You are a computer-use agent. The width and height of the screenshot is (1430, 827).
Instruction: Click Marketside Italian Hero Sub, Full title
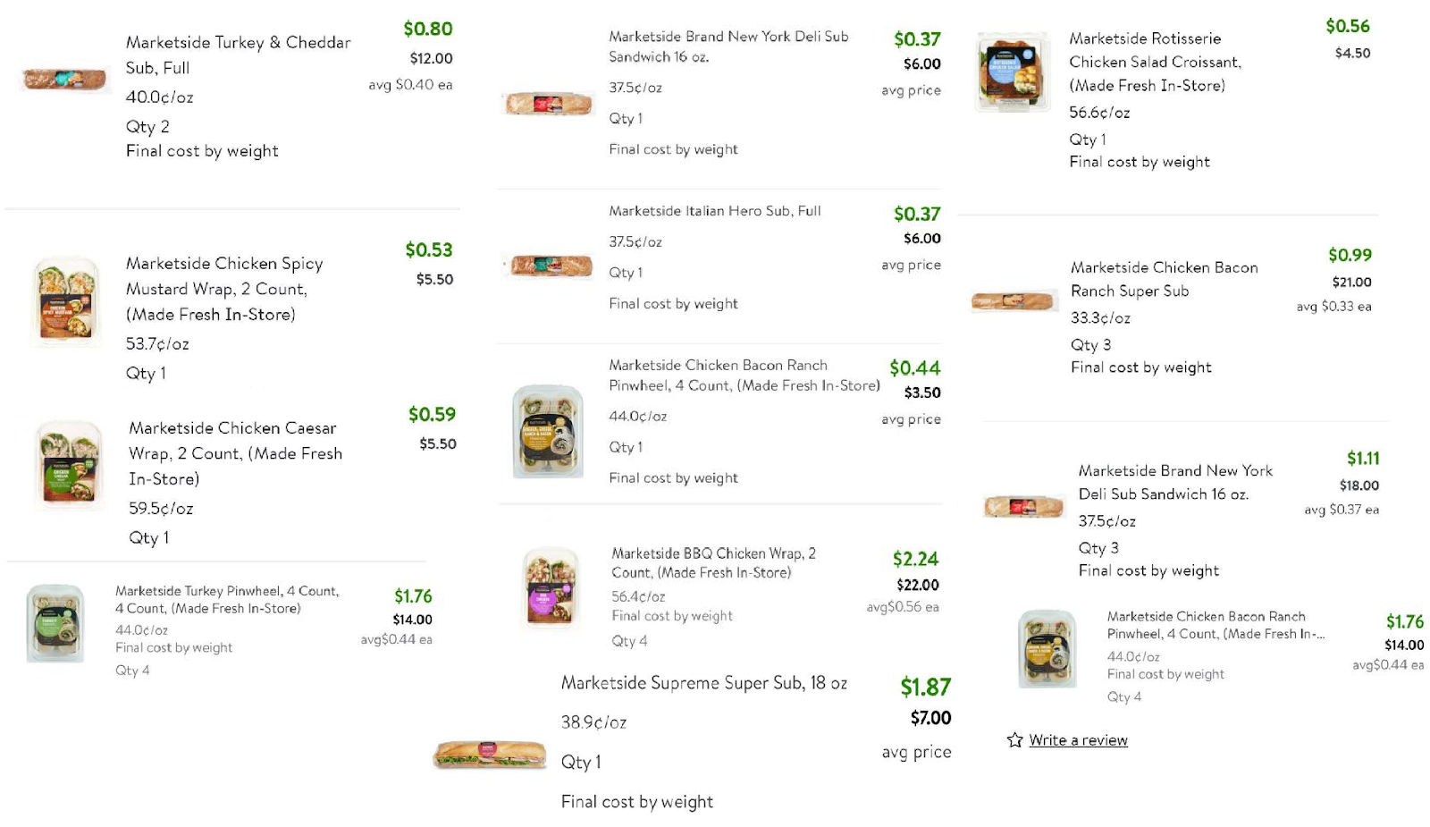pyautogui.click(x=715, y=211)
